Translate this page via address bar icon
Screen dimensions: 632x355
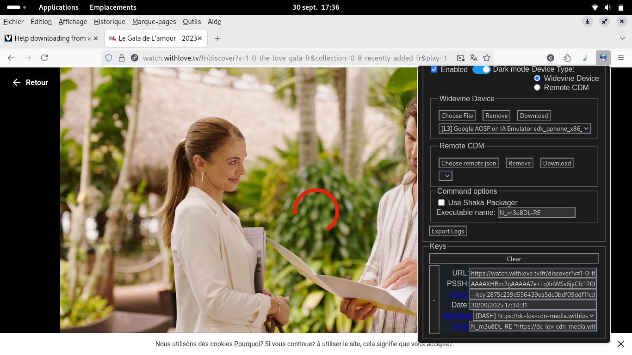click(473, 58)
